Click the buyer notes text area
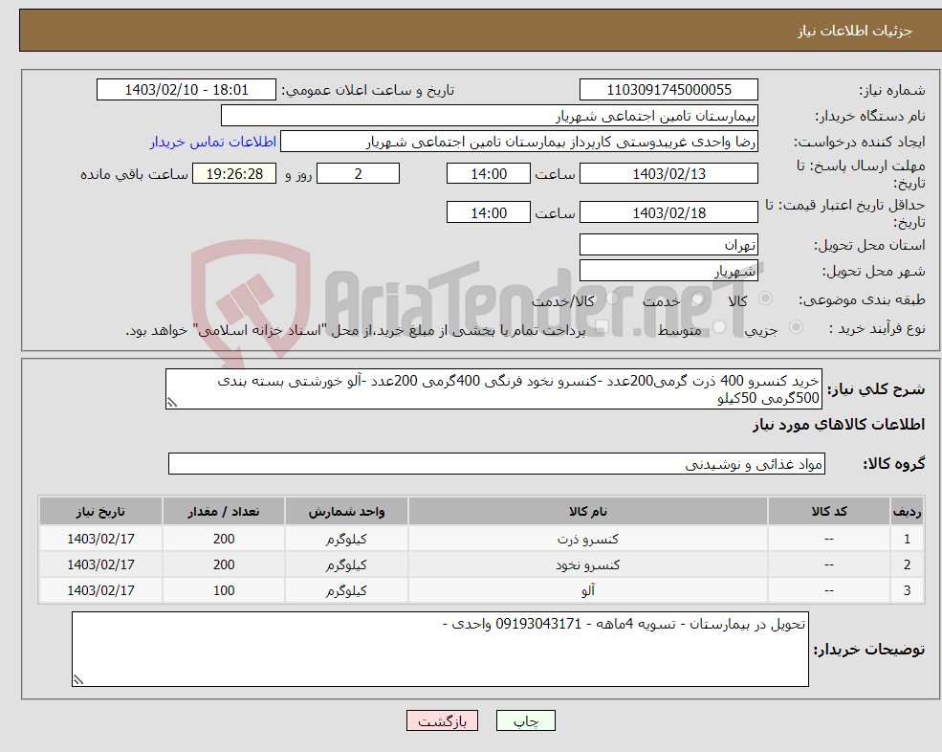The width and height of the screenshot is (942, 752). click(x=440, y=650)
